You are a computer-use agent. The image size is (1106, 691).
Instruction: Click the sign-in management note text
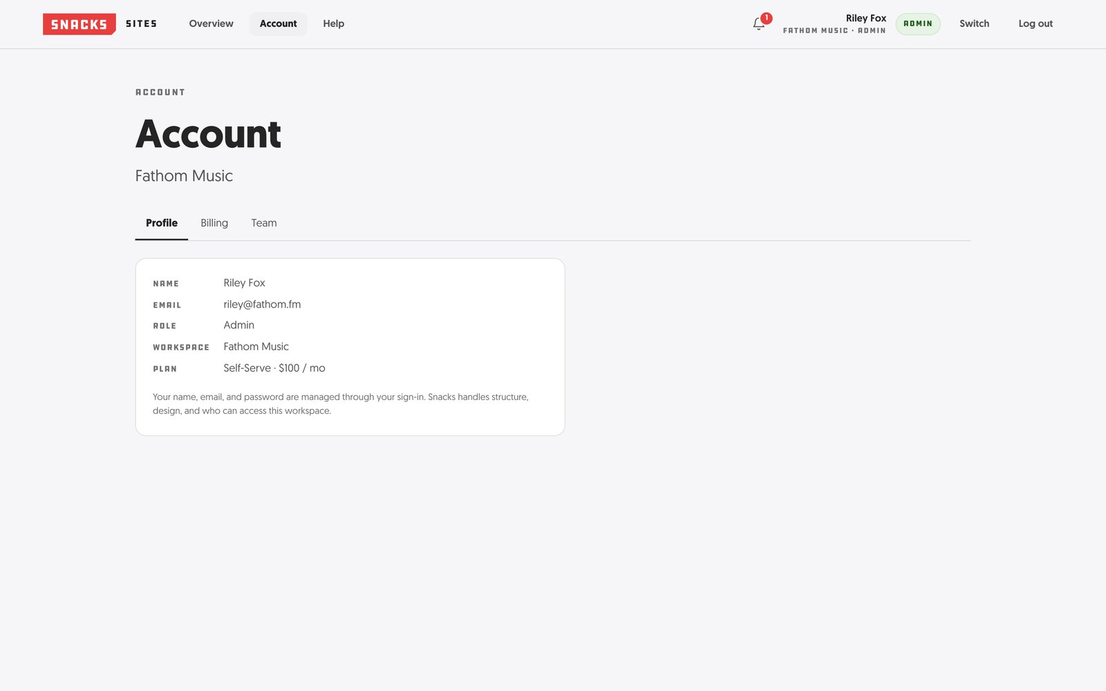[341, 404]
